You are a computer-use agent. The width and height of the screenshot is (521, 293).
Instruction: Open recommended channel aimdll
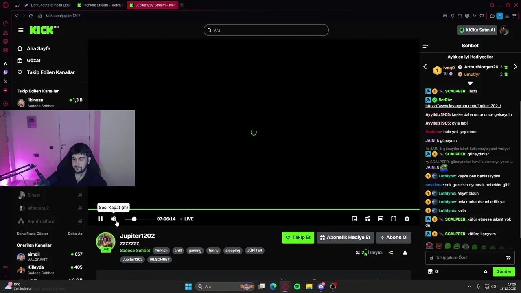click(x=50, y=257)
